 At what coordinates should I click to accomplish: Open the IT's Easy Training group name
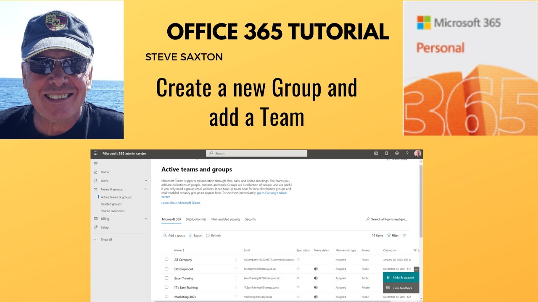[x=186, y=288]
